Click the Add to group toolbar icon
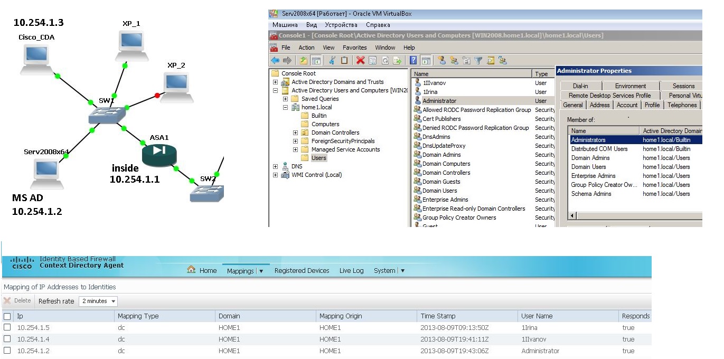The width and height of the screenshot is (724, 359). point(503,60)
